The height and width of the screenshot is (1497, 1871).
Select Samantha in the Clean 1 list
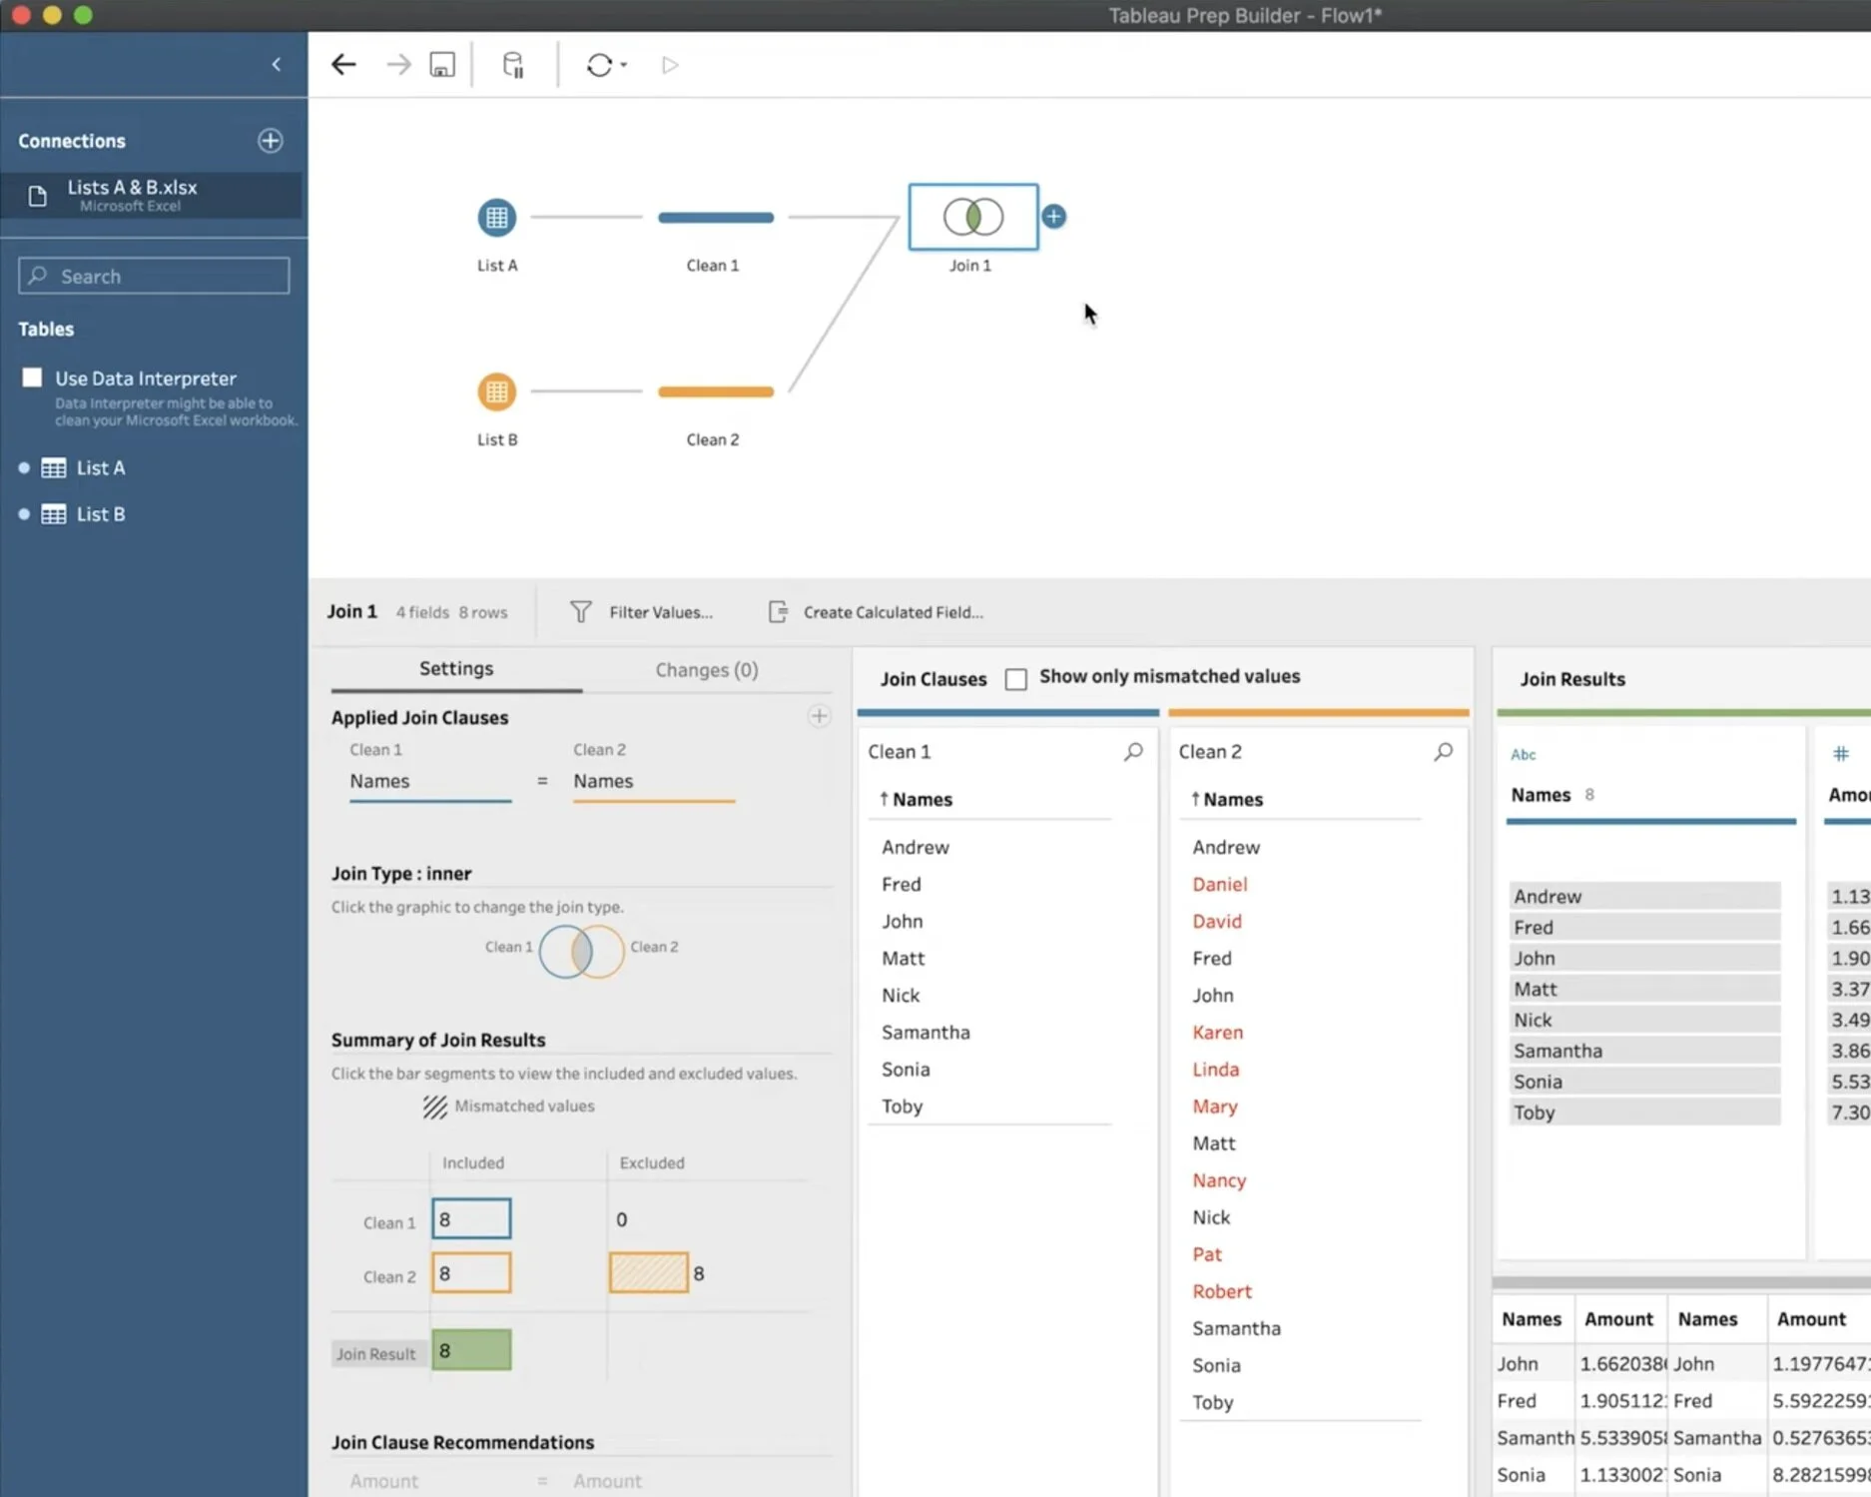(926, 1032)
